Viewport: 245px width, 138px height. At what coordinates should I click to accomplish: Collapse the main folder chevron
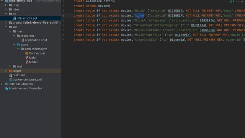tap(10, 31)
